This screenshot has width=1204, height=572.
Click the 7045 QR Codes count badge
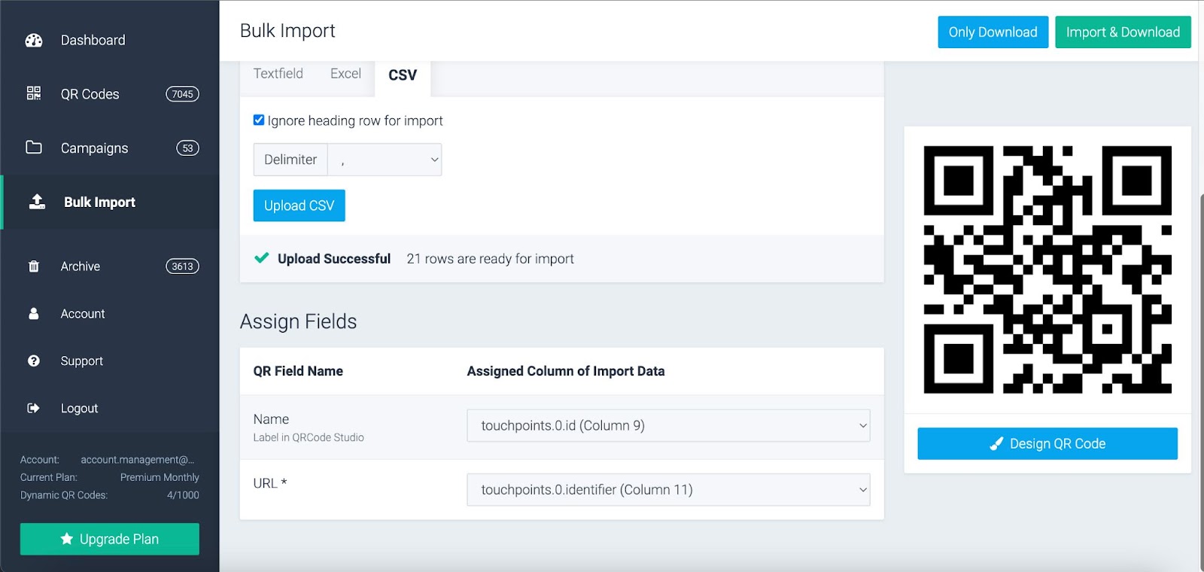182,94
